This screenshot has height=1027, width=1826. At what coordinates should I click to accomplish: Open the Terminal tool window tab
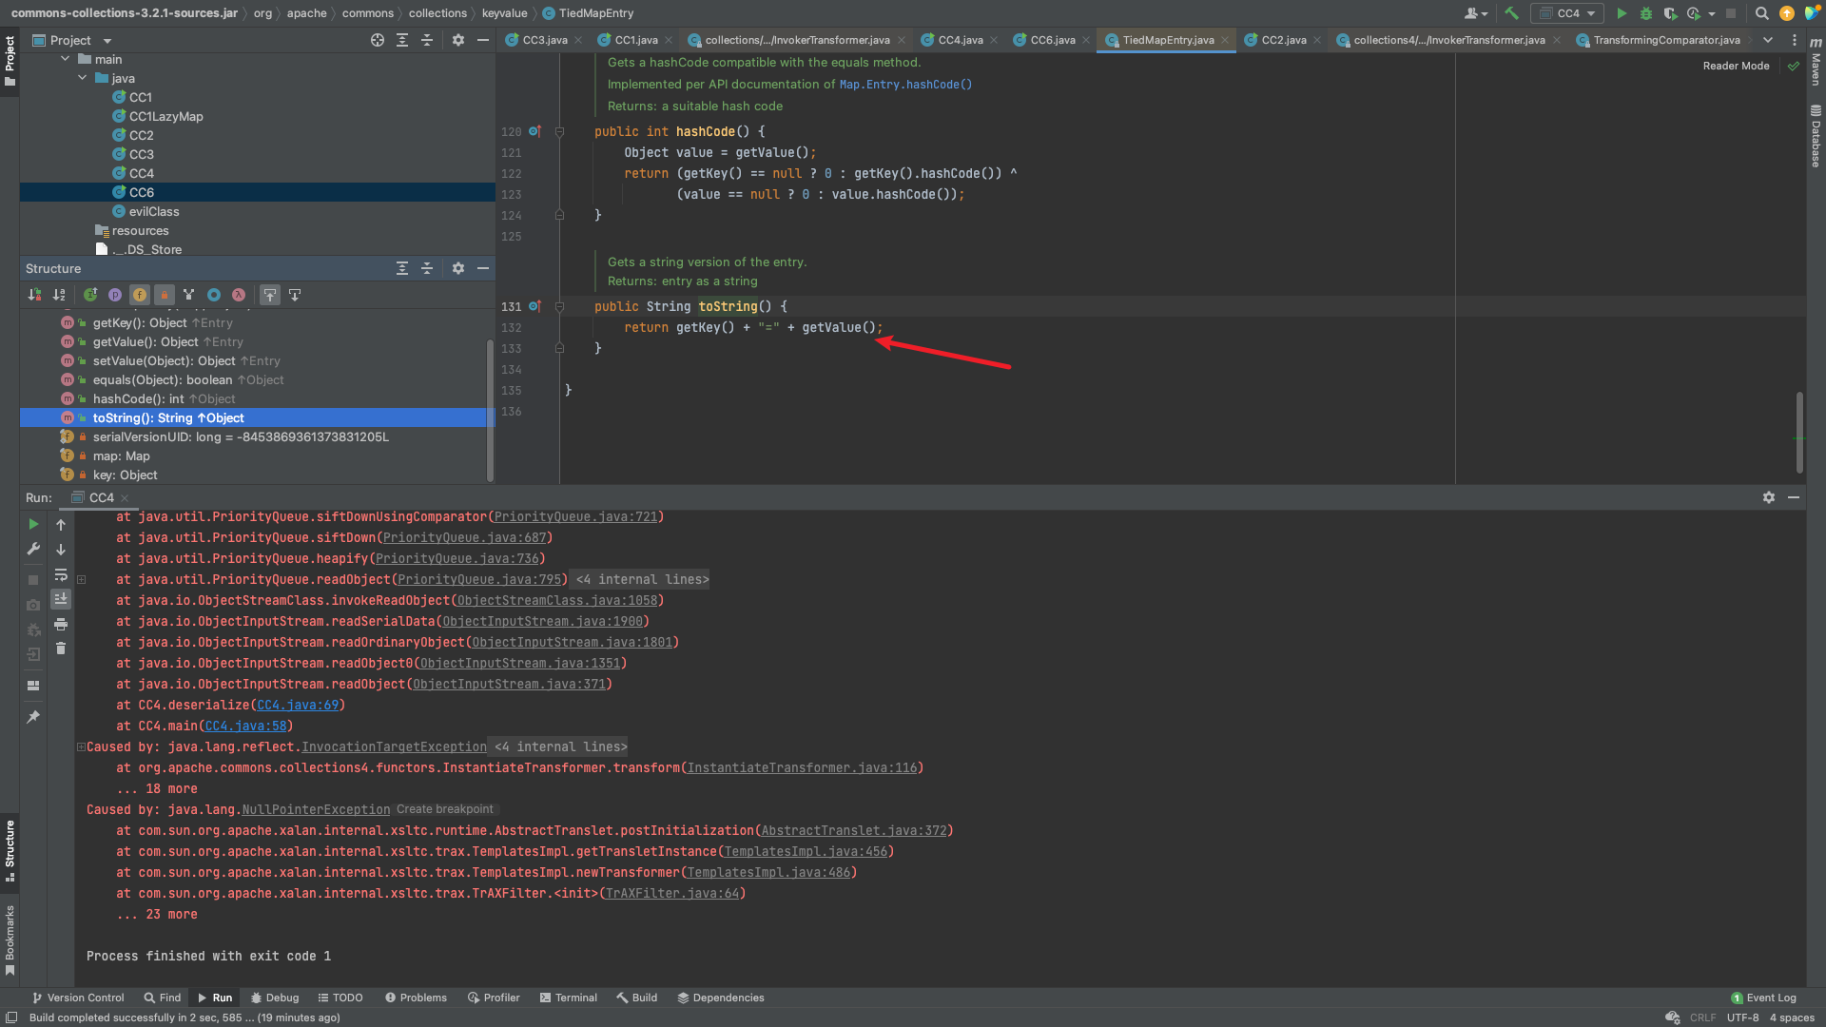(569, 998)
